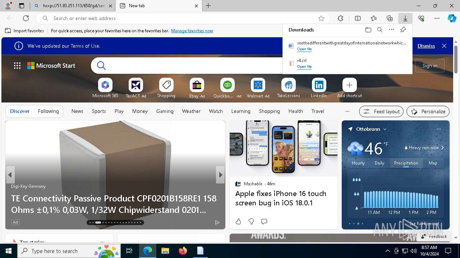Open the LinkedIn shortcut tile
Screen dimensions: 460x258
[319, 88]
